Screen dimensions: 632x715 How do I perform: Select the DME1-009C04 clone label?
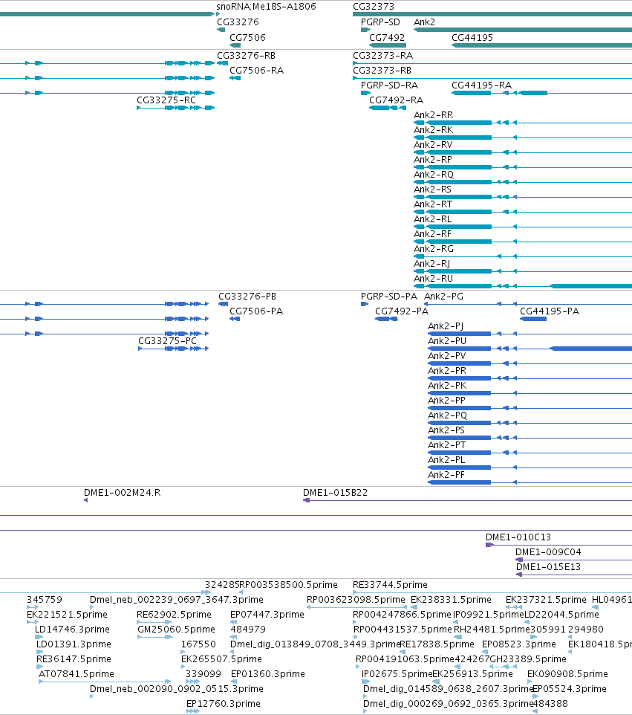point(548,551)
